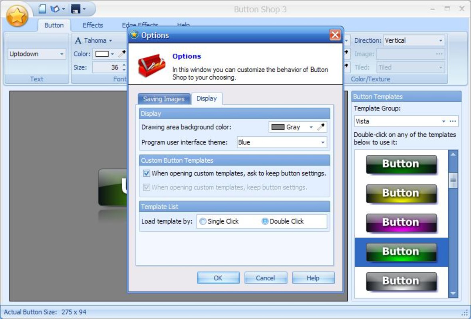Select the dark green Button template
Viewport: 471px width, 319px height.
click(x=401, y=165)
